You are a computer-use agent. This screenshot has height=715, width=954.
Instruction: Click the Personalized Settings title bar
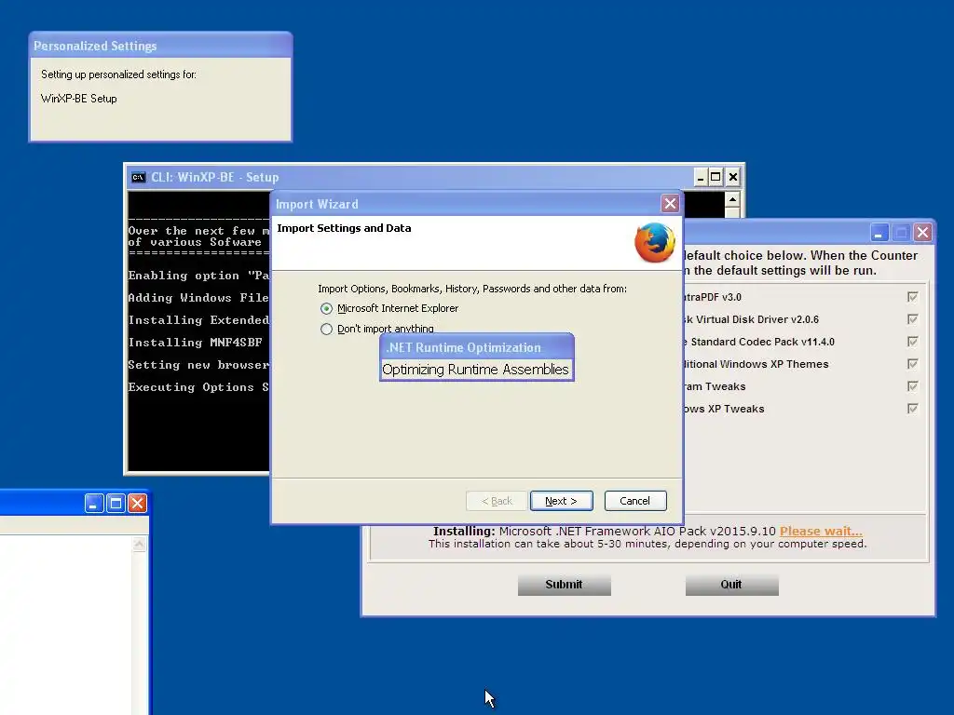click(160, 46)
